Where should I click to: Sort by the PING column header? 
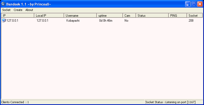[x=177, y=16]
